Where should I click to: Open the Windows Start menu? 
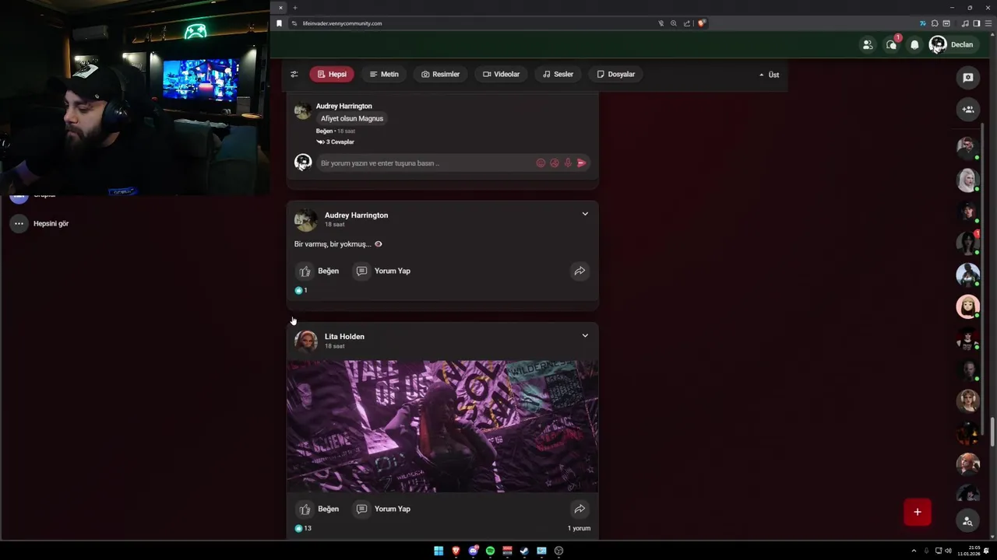(439, 551)
